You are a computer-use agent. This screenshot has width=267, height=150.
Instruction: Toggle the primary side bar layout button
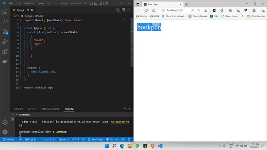pos(91,3)
